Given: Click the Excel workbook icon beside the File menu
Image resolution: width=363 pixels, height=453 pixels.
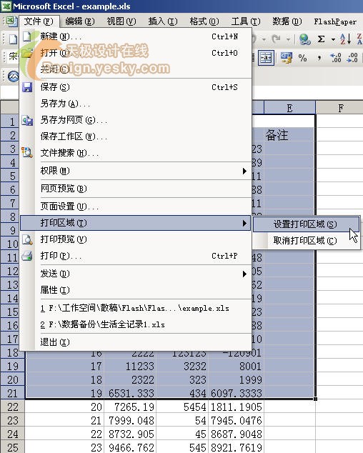Looking at the screenshot, I should click(x=11, y=21).
